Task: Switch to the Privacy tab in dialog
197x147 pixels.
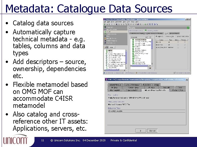Action: 152,87
